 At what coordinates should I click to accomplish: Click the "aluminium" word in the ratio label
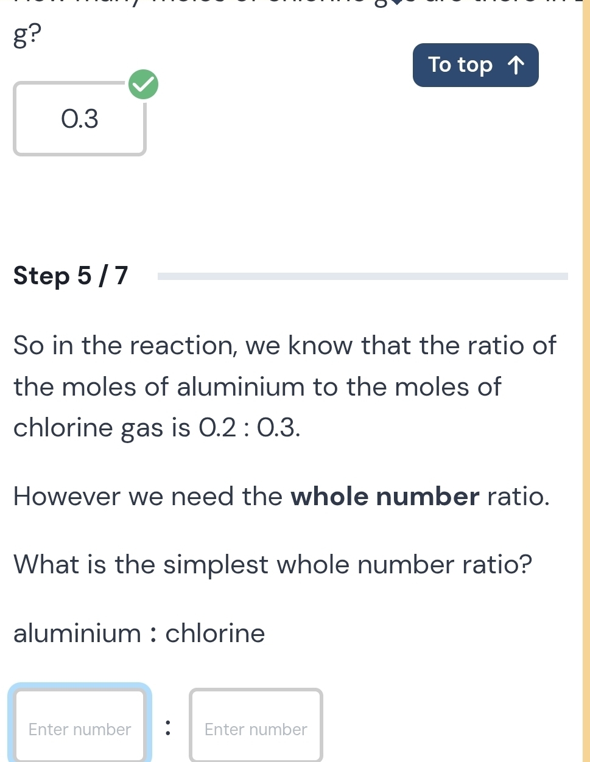coord(77,634)
